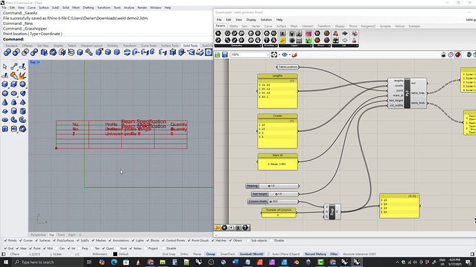This screenshot has height=267, width=476.
Task: Select the Boolean Union tool in Solid Tools
Action: point(8,52)
